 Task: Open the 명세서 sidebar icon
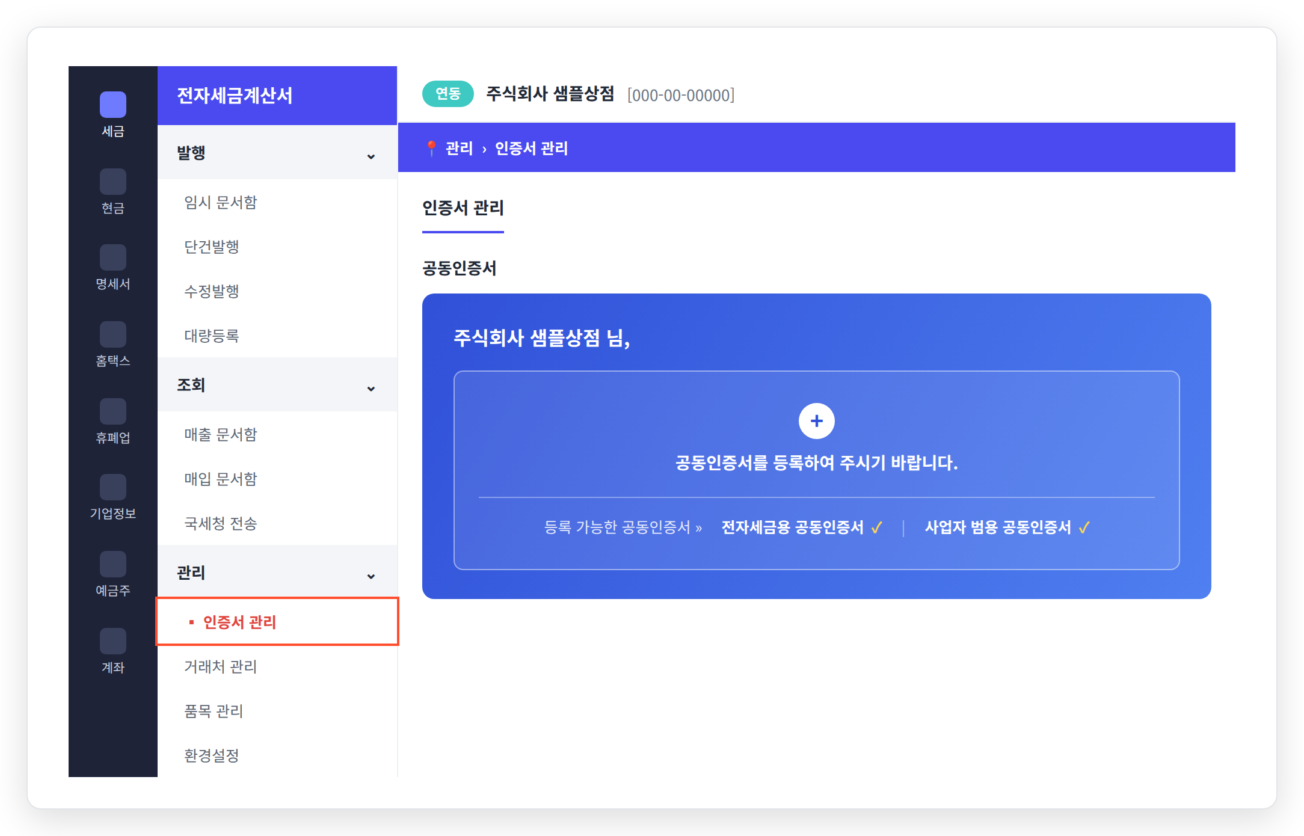pos(113,257)
